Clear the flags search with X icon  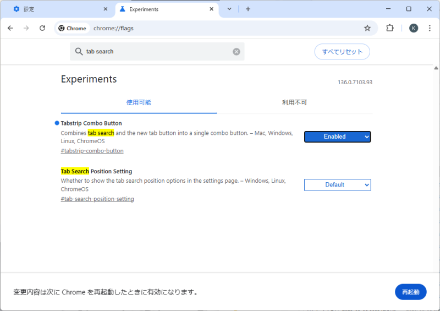[x=237, y=52]
